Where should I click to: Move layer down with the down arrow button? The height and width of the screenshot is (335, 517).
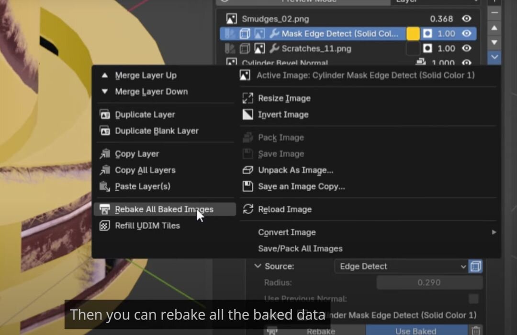(494, 42)
